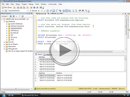Open a new Database Engine Query

[14, 8]
